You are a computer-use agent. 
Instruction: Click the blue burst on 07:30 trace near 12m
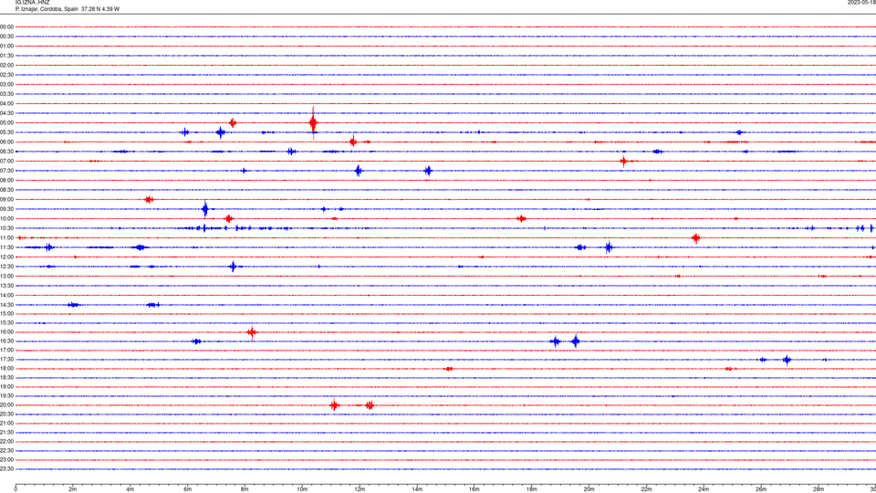pyautogui.click(x=358, y=171)
